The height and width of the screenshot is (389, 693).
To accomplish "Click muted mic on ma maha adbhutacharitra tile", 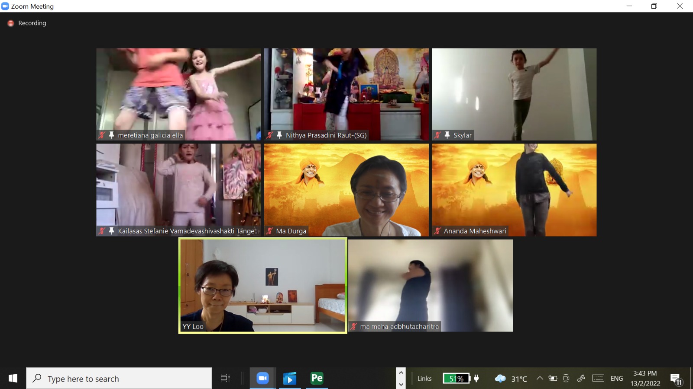I will [354, 326].
